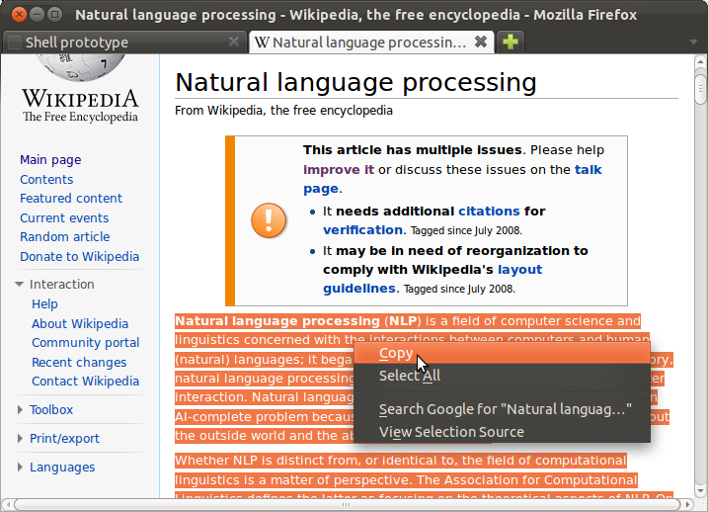Viewport: 708px width, 512px height.
Task: Follow the 'citations' link
Action: pyautogui.click(x=489, y=212)
